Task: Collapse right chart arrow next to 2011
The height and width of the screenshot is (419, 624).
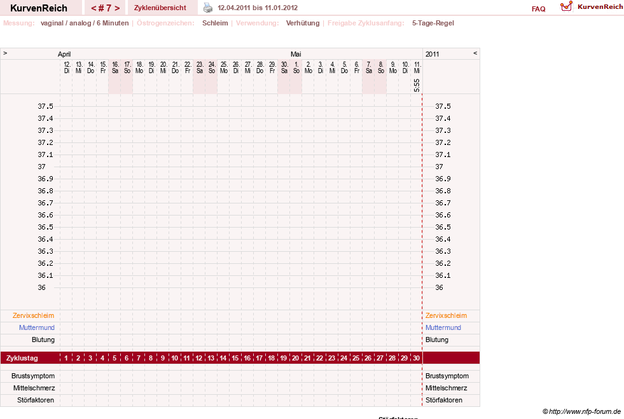Action: (x=475, y=53)
